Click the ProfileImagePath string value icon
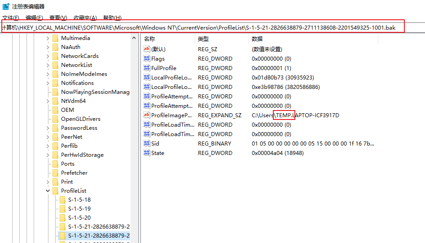Viewport: 425px width, 243px height. (147, 115)
